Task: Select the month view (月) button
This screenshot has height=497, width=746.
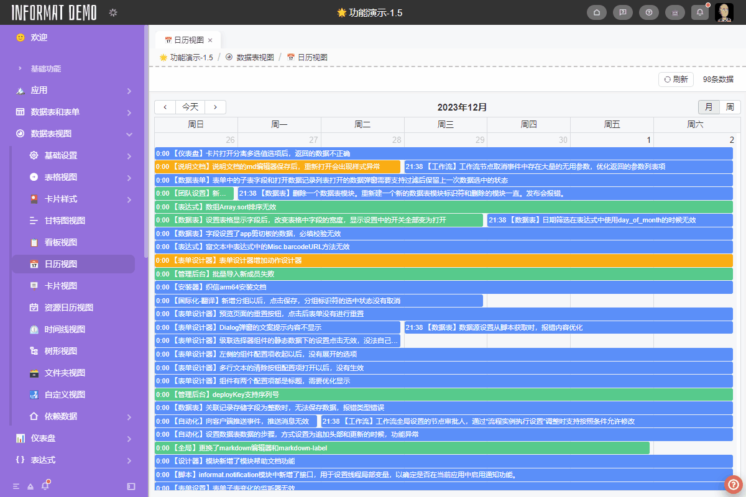Action: click(709, 107)
